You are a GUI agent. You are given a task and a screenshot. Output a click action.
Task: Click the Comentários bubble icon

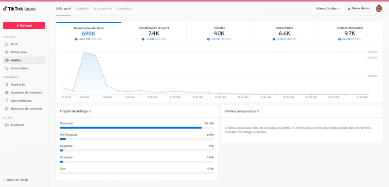coord(7,68)
